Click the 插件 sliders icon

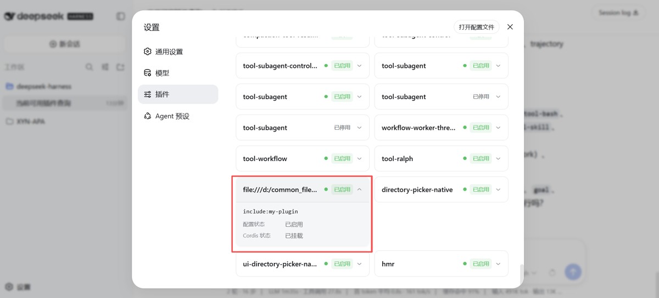[x=147, y=94]
